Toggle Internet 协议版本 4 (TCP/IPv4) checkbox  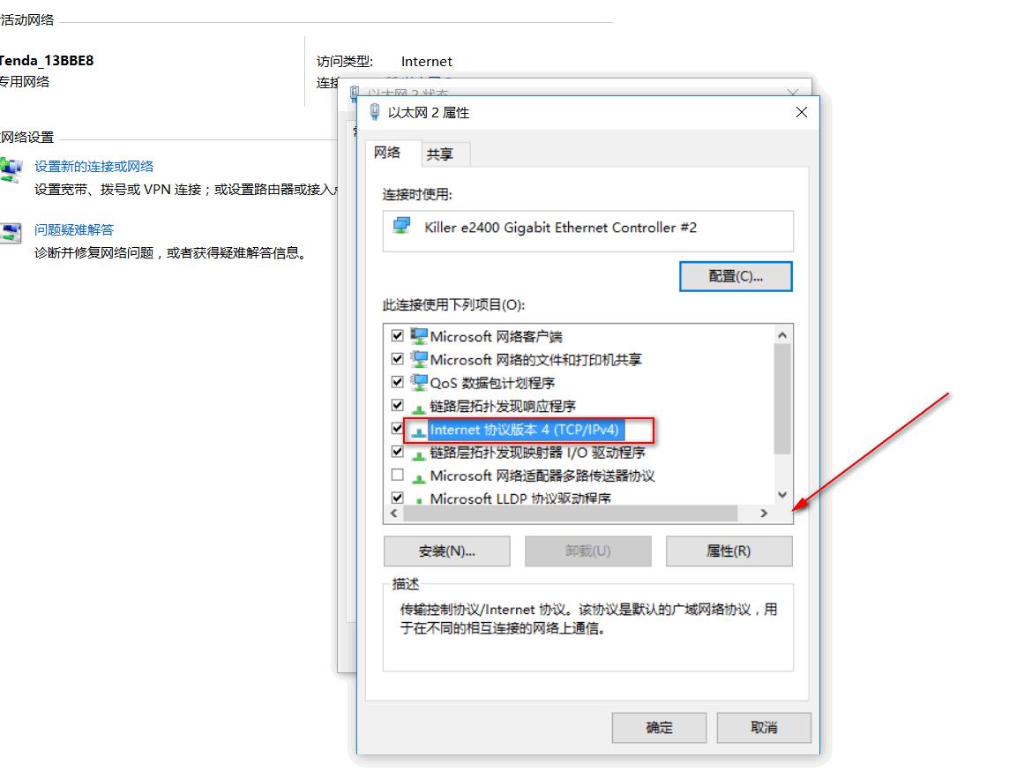[x=397, y=429]
